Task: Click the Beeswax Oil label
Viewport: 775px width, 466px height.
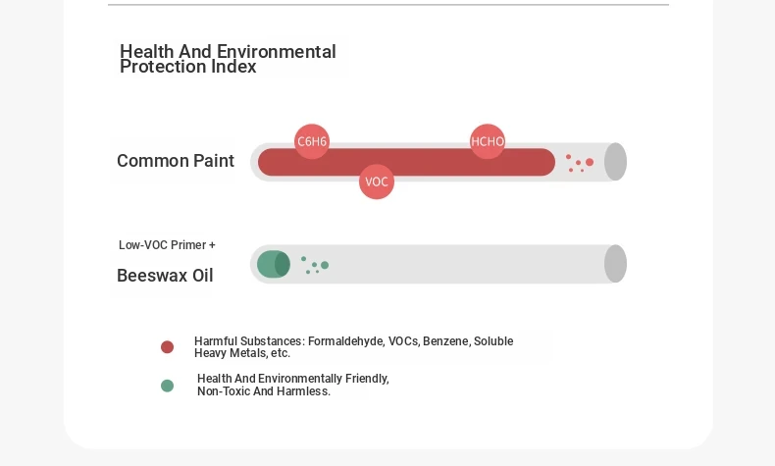Action: pyautogui.click(x=165, y=276)
